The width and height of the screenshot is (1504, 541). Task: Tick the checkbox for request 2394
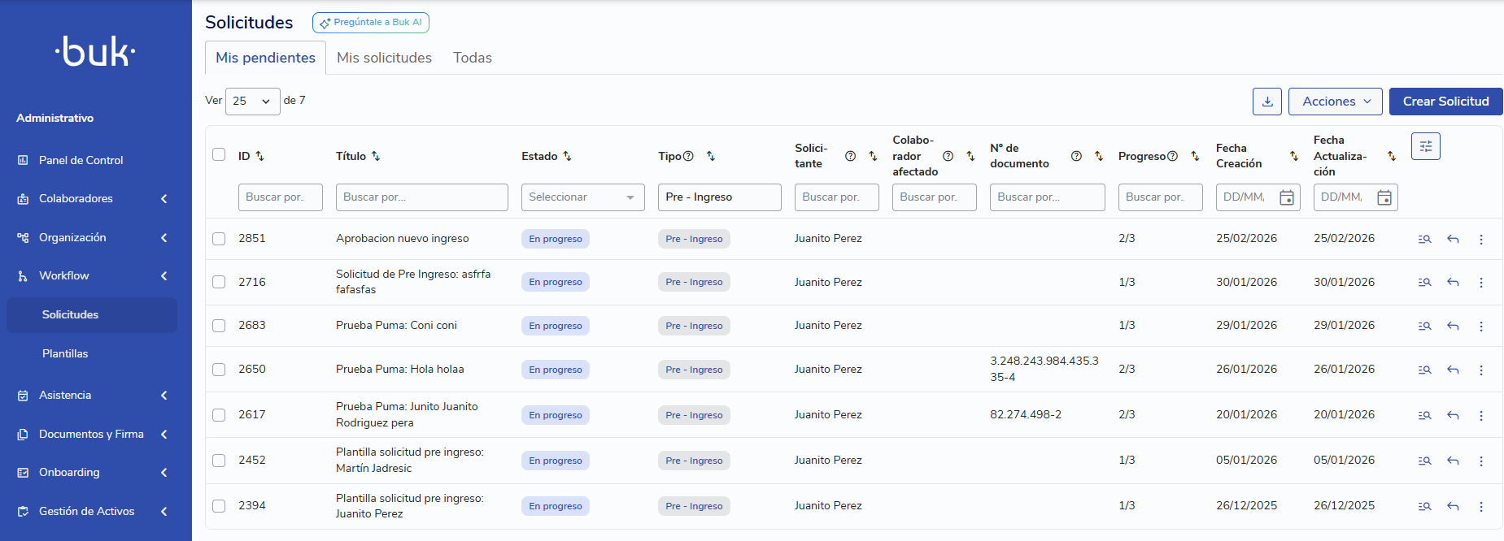click(x=219, y=506)
